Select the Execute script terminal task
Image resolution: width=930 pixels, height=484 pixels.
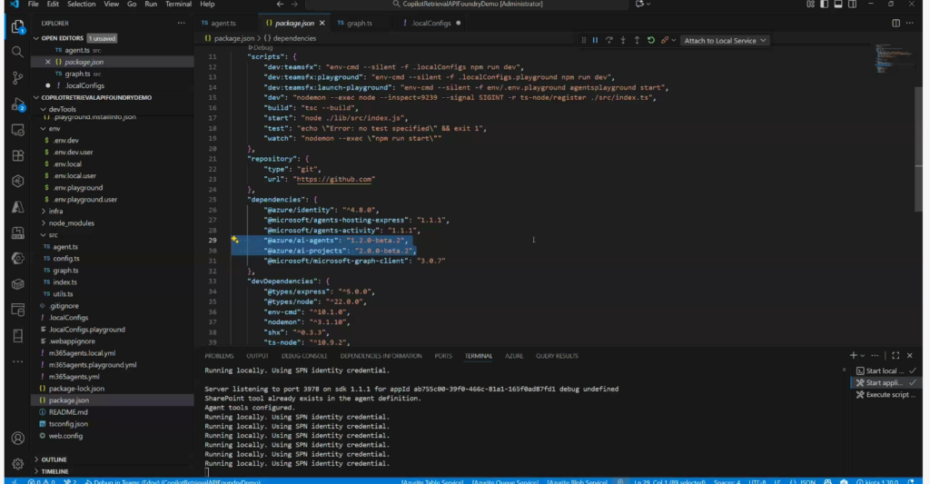[888, 395]
